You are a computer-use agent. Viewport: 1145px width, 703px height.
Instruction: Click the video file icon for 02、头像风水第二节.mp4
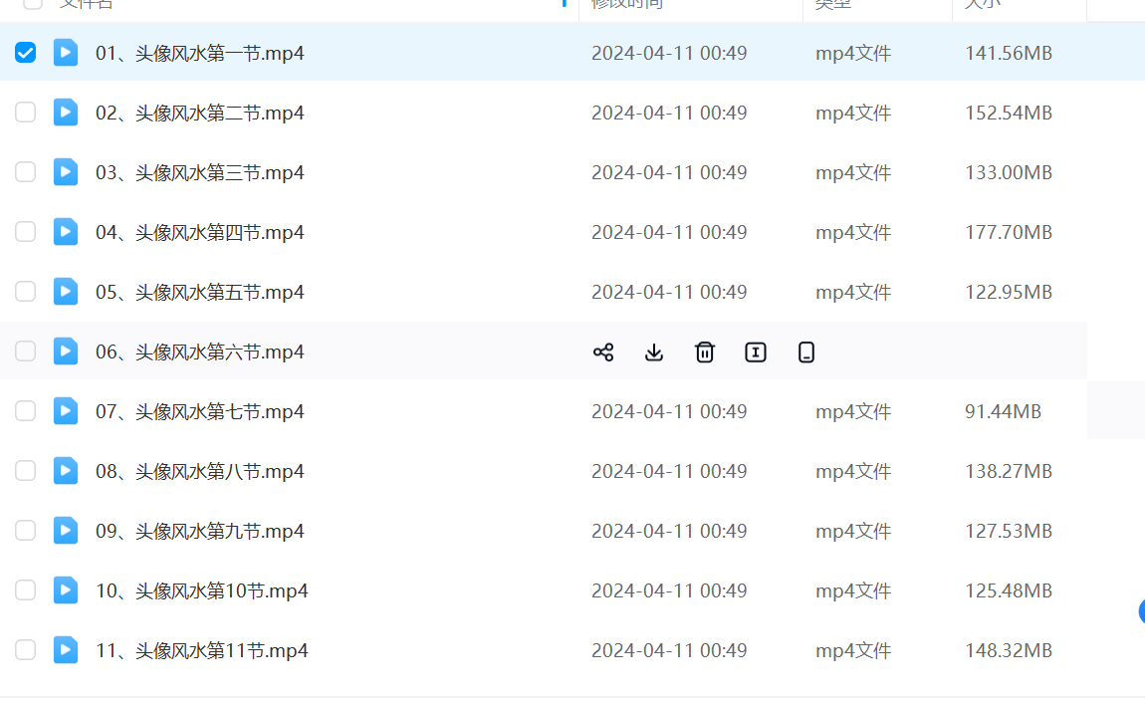pyautogui.click(x=66, y=113)
